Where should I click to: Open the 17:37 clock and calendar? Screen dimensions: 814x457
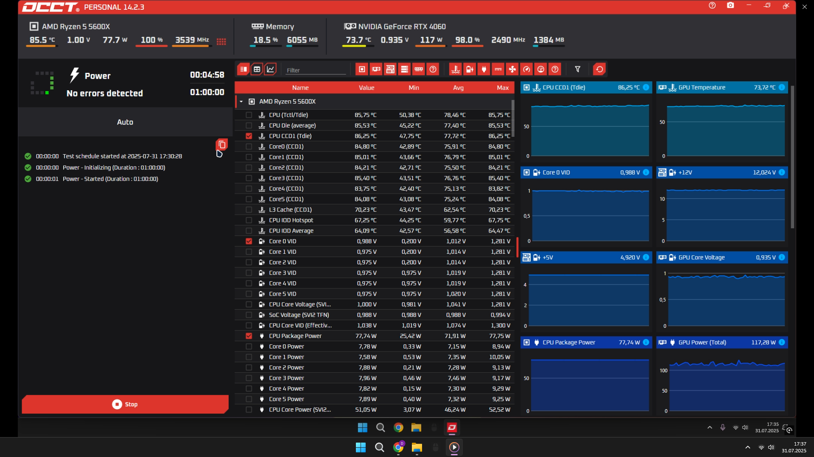click(794, 447)
